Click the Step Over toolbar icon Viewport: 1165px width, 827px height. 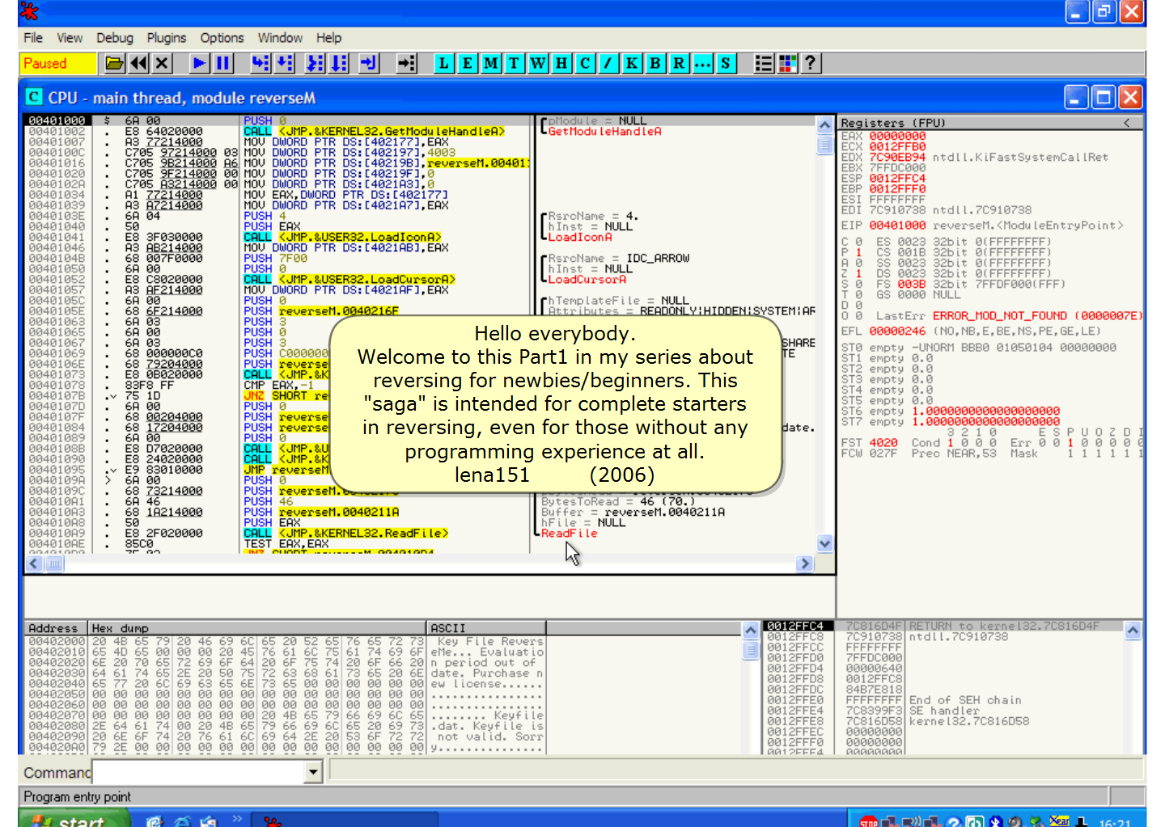pyautogui.click(x=285, y=63)
